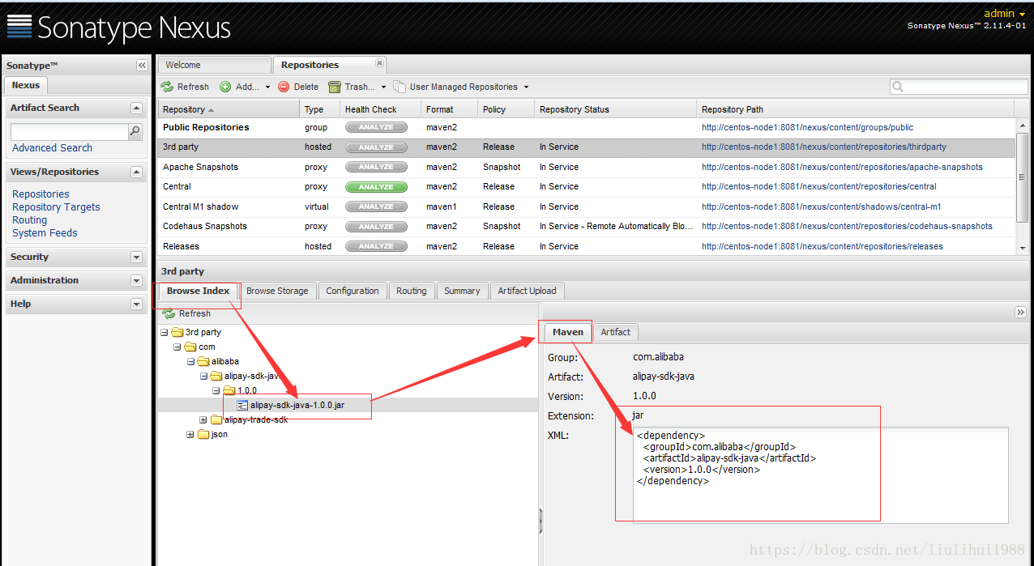
Task: Click Analyze button for Releases repository
Action: point(376,246)
